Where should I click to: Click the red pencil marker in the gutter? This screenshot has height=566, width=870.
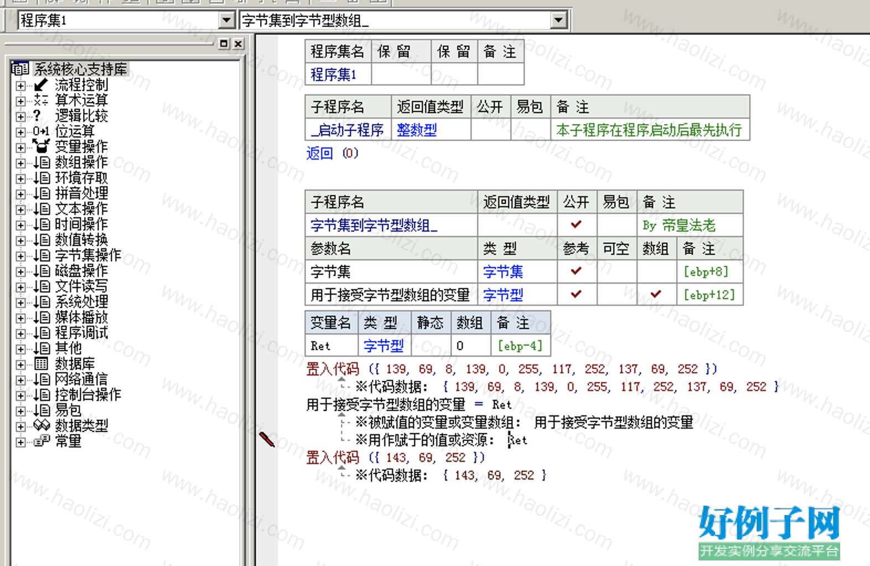(267, 439)
